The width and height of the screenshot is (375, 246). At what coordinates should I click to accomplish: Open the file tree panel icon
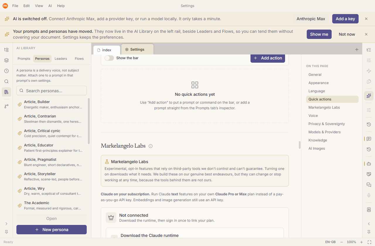(6, 50)
